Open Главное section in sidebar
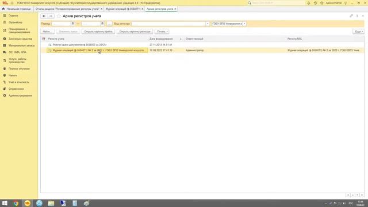Image resolution: width=368 pixels, height=207 pixels. 13,16
